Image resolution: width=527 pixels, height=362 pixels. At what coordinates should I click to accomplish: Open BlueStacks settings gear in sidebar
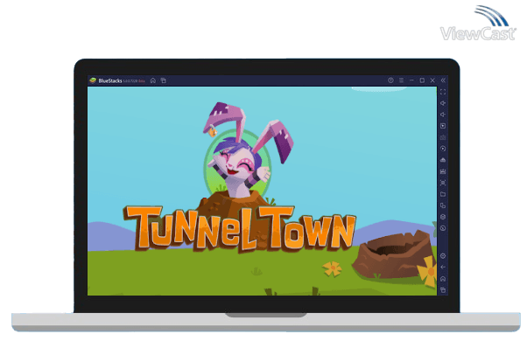tap(443, 256)
